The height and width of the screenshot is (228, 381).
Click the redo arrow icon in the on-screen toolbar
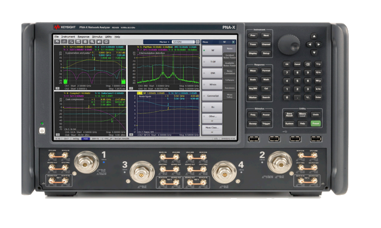click(x=64, y=42)
